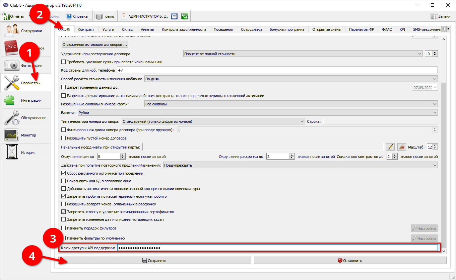Click pencil icon to edit map coordinates

click(x=390, y=147)
